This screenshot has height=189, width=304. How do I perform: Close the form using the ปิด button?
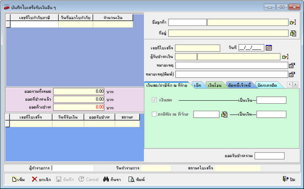(x=289, y=179)
